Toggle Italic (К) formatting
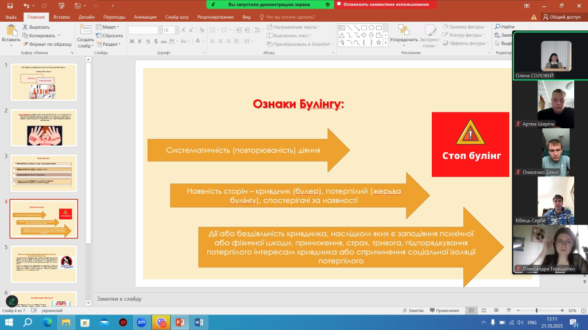 pyautogui.click(x=140, y=41)
